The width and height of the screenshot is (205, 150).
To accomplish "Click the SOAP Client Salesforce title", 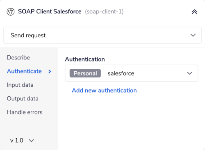I will coord(50,11).
